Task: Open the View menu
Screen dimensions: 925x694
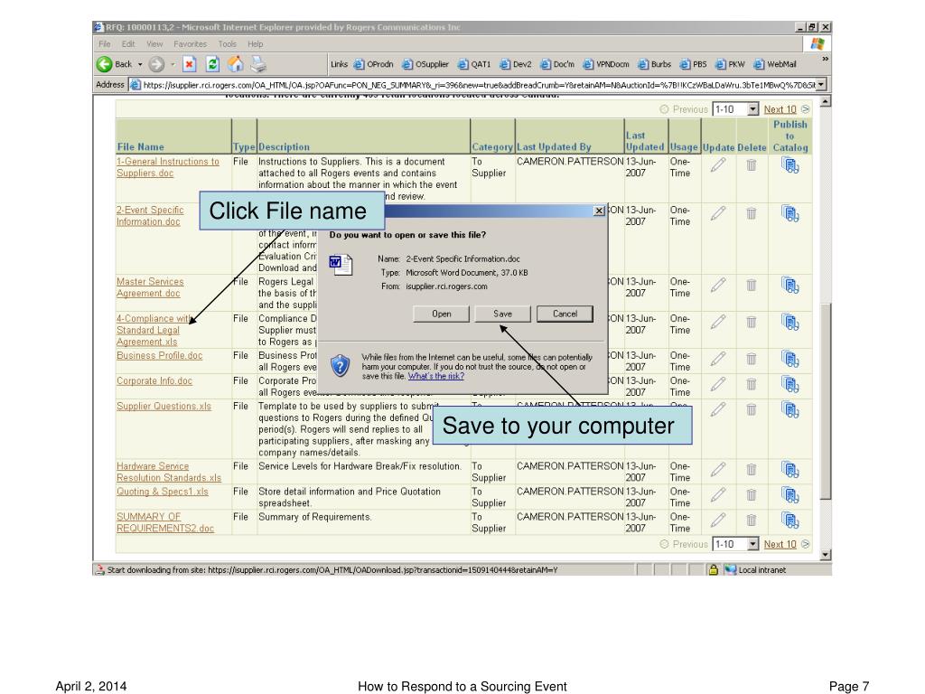Action: coord(154,44)
